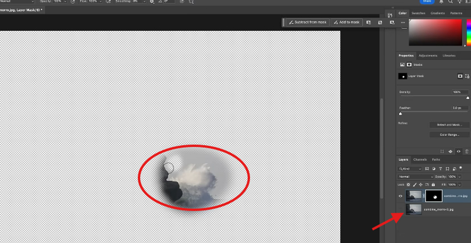Screen dimensions: 471x243
Task: Load selection from mask icon
Action: point(442,151)
